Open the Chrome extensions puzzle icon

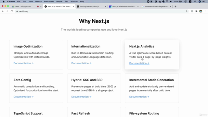196,11
